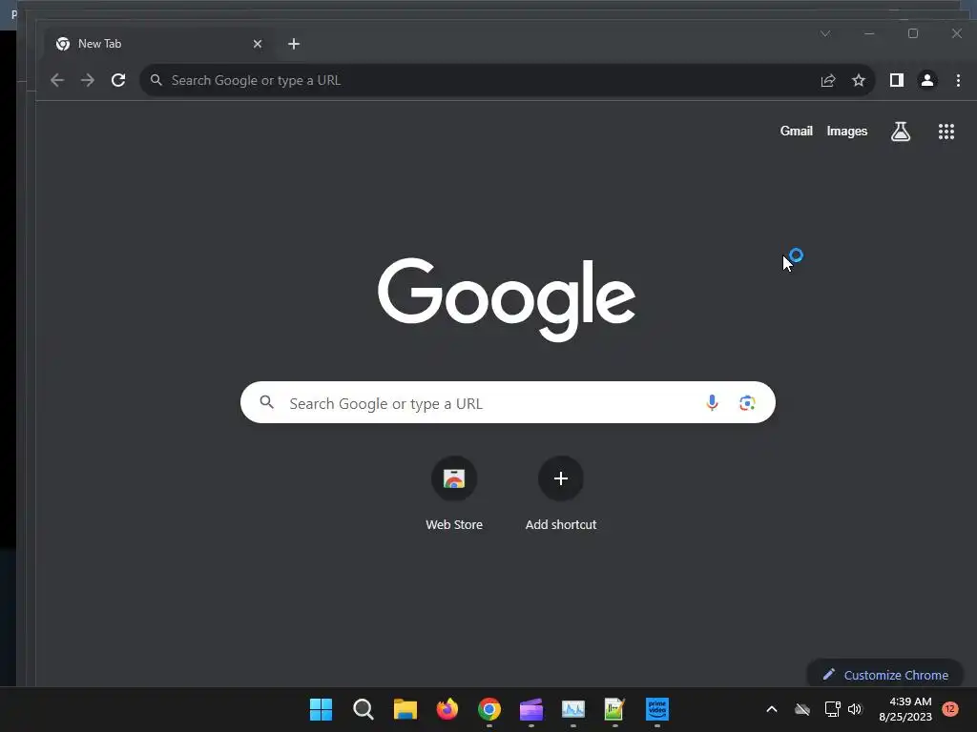Open Windows taskbar search

click(x=364, y=709)
